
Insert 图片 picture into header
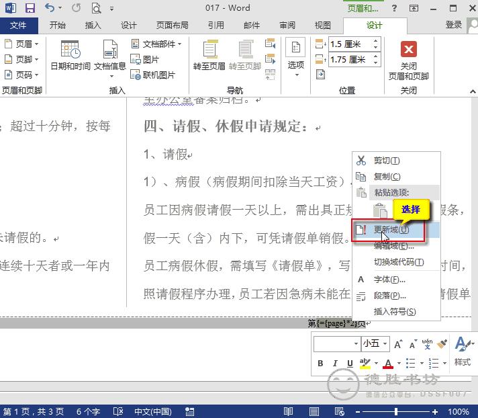point(144,59)
